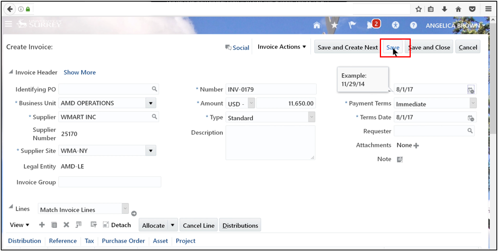Viewport: 498px width, 252px height.
Task: Open the Business Unit dropdown
Action: click(x=151, y=103)
